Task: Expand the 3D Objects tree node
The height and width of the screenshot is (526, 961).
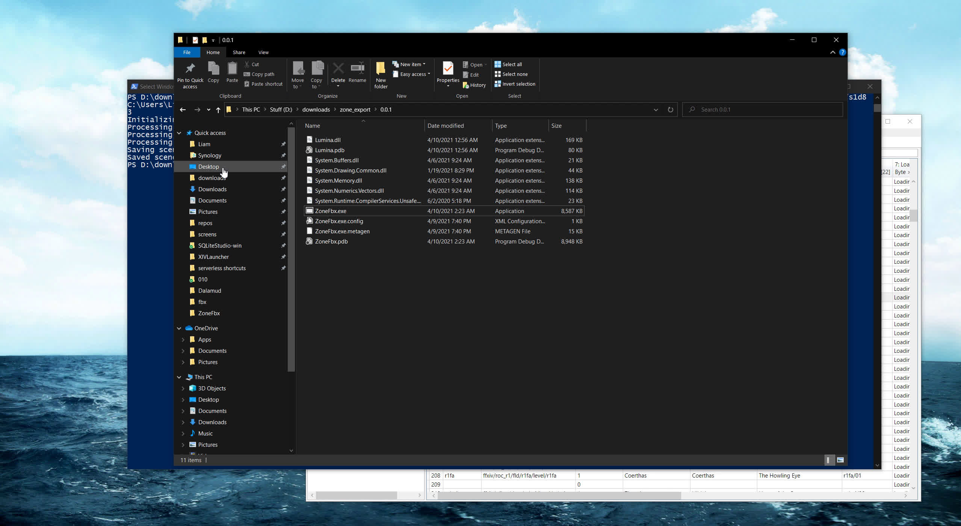Action: [183, 388]
